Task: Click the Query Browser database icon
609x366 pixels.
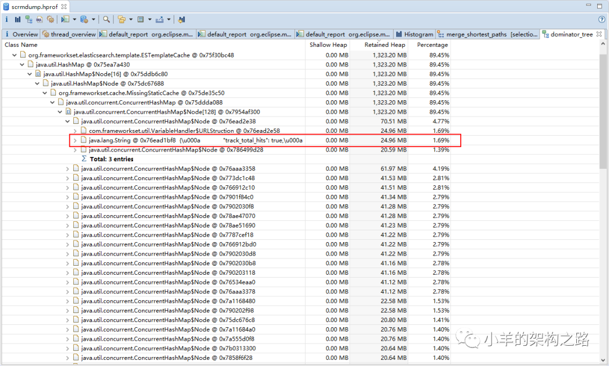Action: pos(84,19)
